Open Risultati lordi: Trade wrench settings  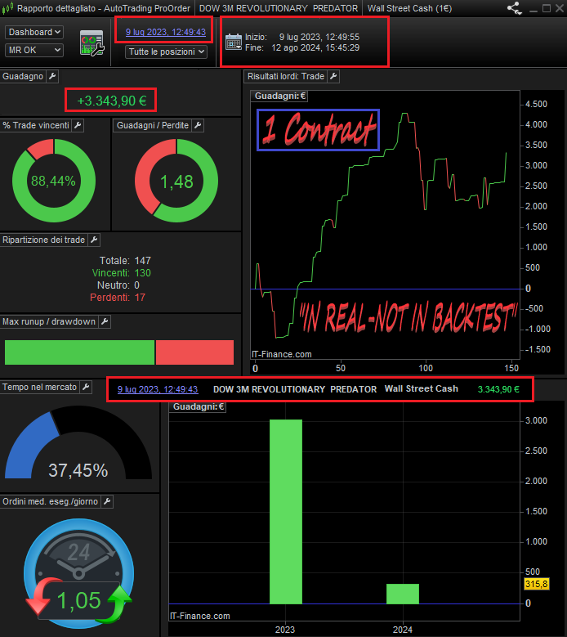click(x=333, y=76)
